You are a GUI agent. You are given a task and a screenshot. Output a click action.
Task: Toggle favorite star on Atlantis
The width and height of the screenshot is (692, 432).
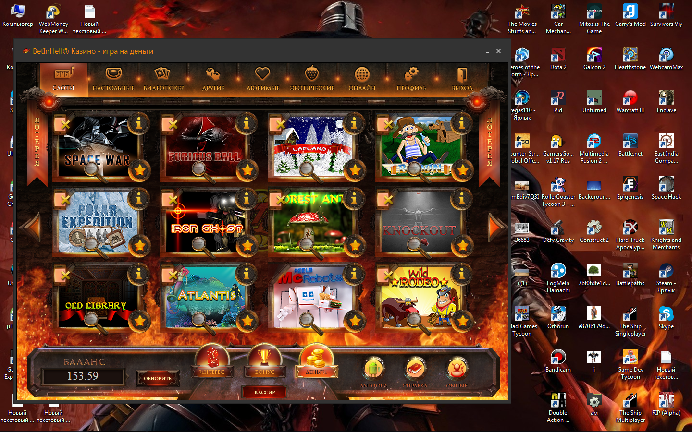[247, 321]
